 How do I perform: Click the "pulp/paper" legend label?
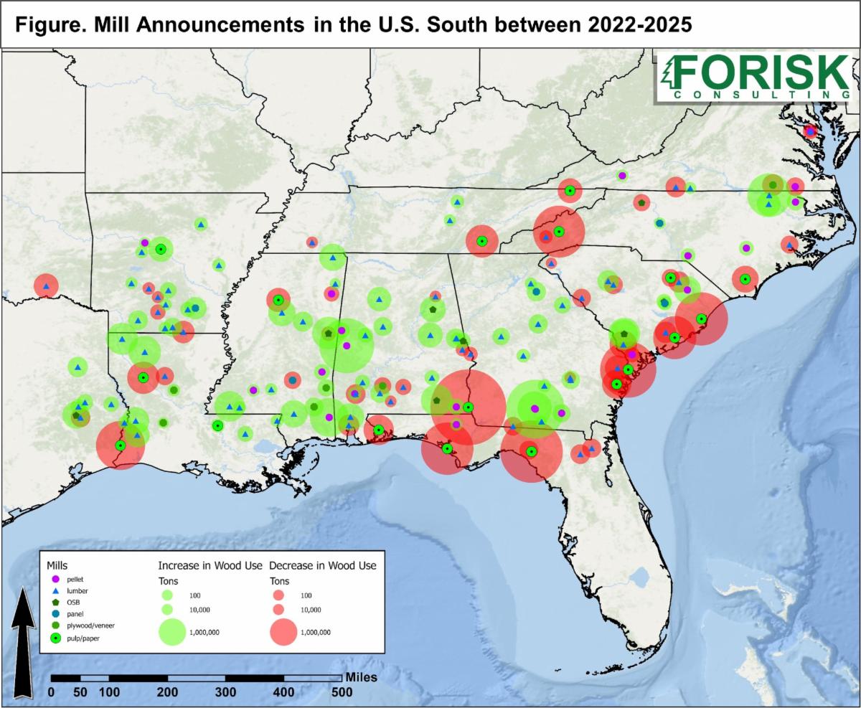(x=83, y=637)
